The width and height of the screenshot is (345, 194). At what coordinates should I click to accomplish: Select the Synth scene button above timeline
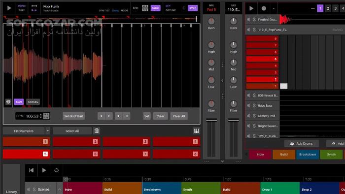[331, 155]
